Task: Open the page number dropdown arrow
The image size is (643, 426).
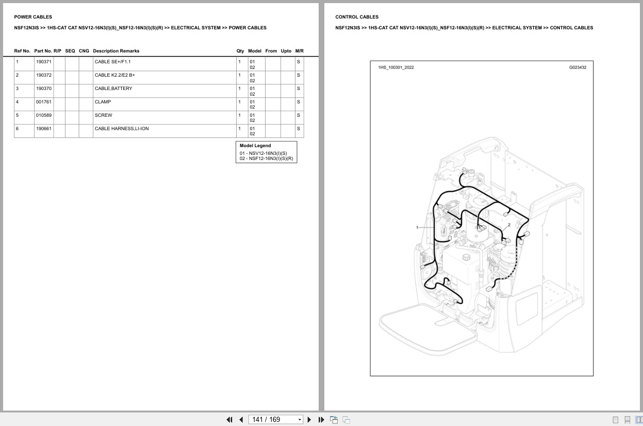Action: coord(300,420)
